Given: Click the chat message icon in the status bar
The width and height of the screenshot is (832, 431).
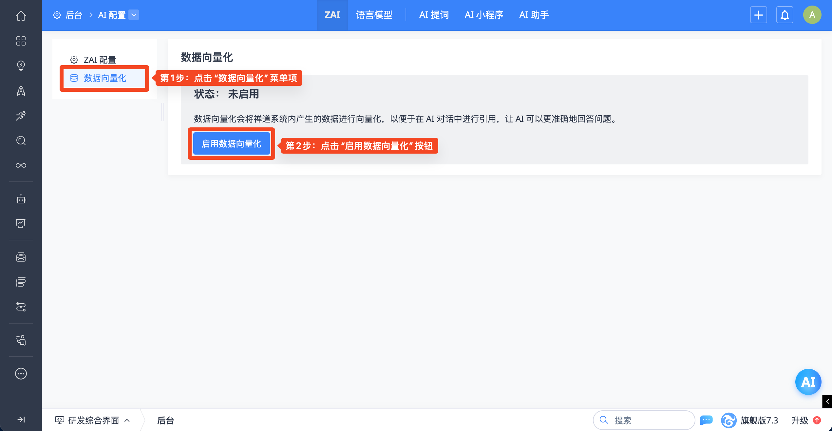Looking at the screenshot, I should point(706,420).
